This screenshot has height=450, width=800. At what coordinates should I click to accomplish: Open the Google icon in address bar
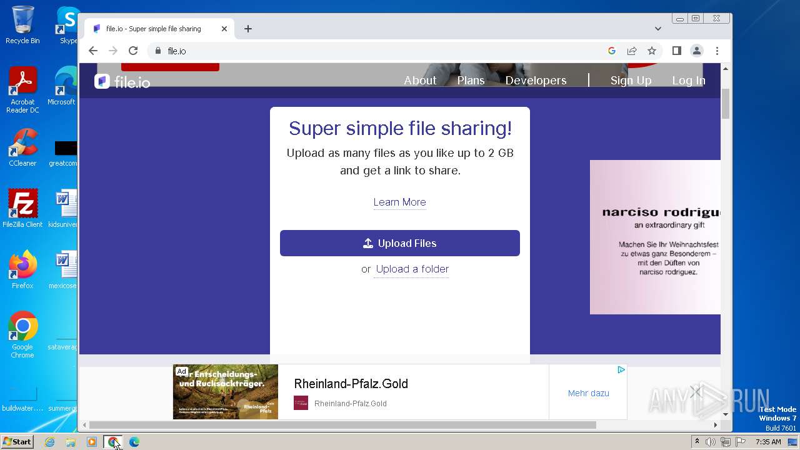[x=612, y=51]
